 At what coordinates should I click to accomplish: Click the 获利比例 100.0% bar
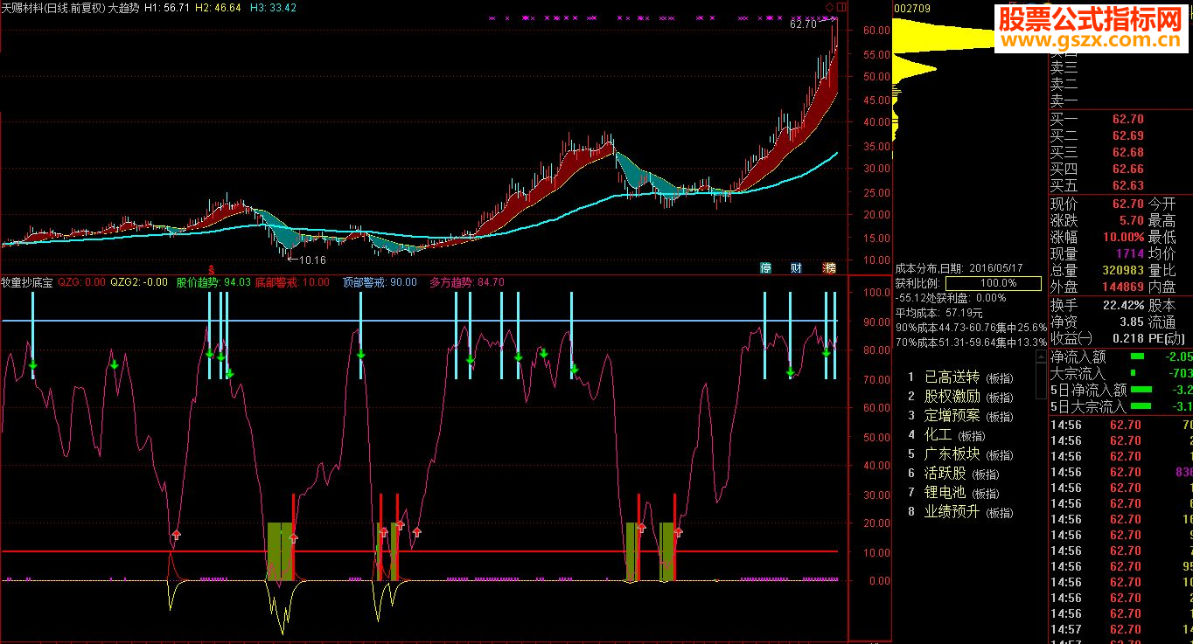pos(994,283)
